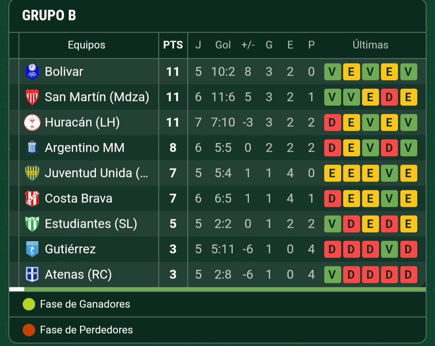This screenshot has height=346, width=435.
Task: Select the Huracán (LH) round badge
Action: coord(32,122)
